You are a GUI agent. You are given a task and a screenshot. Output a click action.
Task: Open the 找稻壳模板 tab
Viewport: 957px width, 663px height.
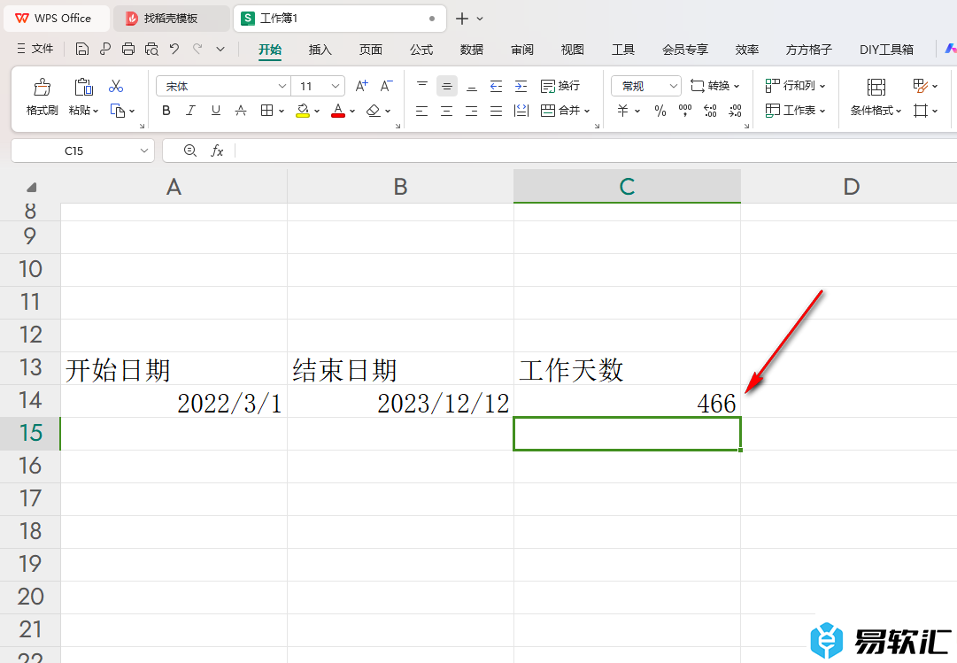coord(171,19)
